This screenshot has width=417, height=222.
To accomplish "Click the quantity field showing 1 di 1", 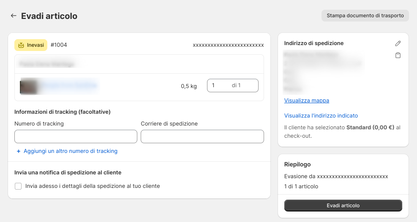I will point(232,86).
